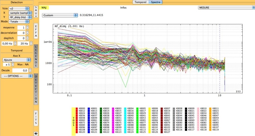Toggle the vertical LEGENDE side button
255x136 pixels.
[x=36, y=56]
